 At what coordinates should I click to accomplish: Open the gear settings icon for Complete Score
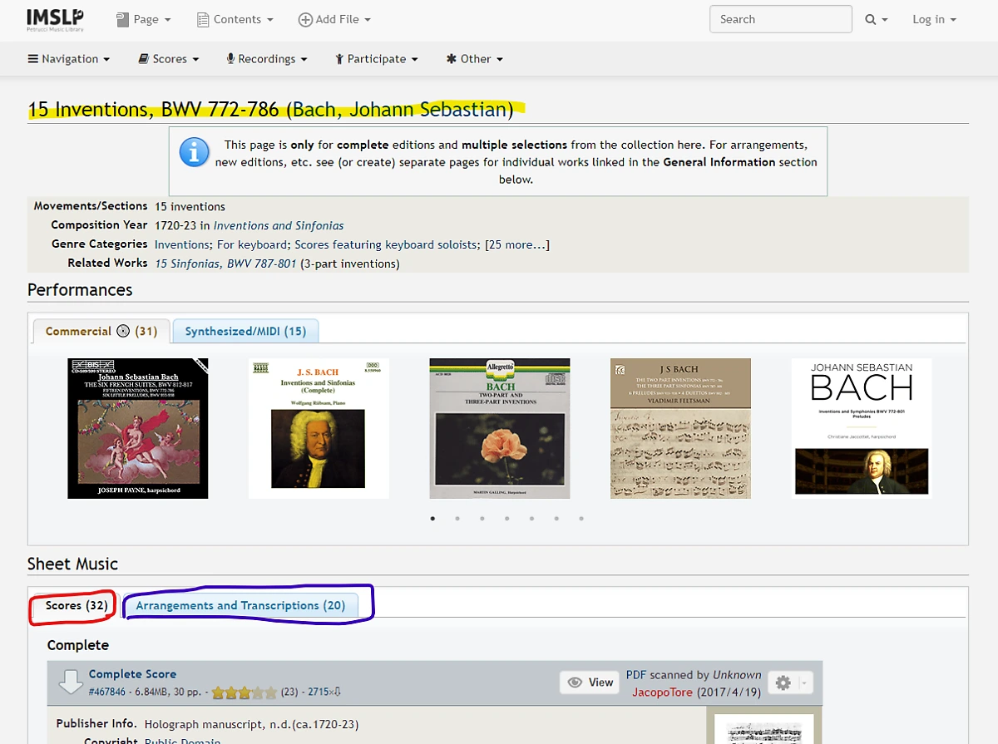(x=780, y=682)
